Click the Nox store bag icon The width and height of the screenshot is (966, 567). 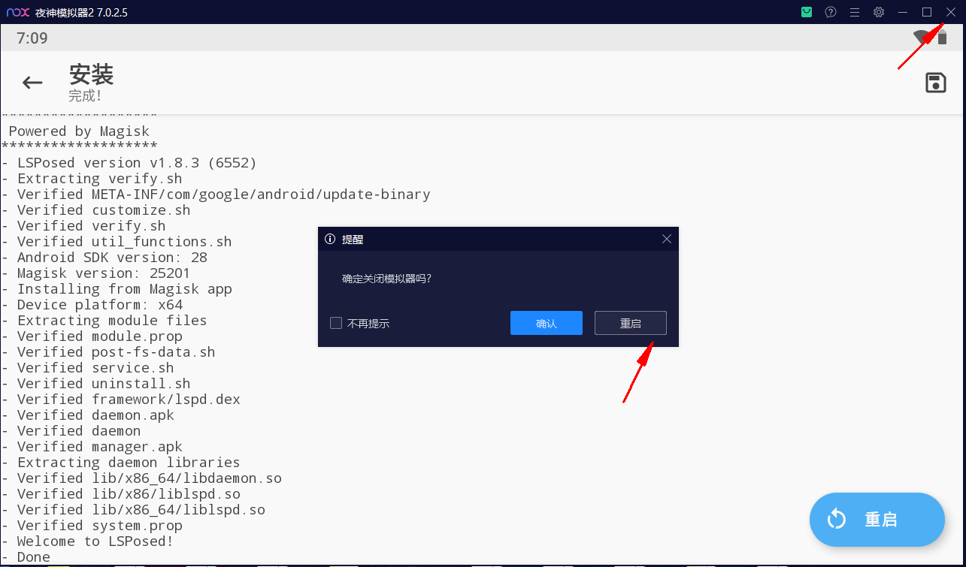tap(807, 12)
